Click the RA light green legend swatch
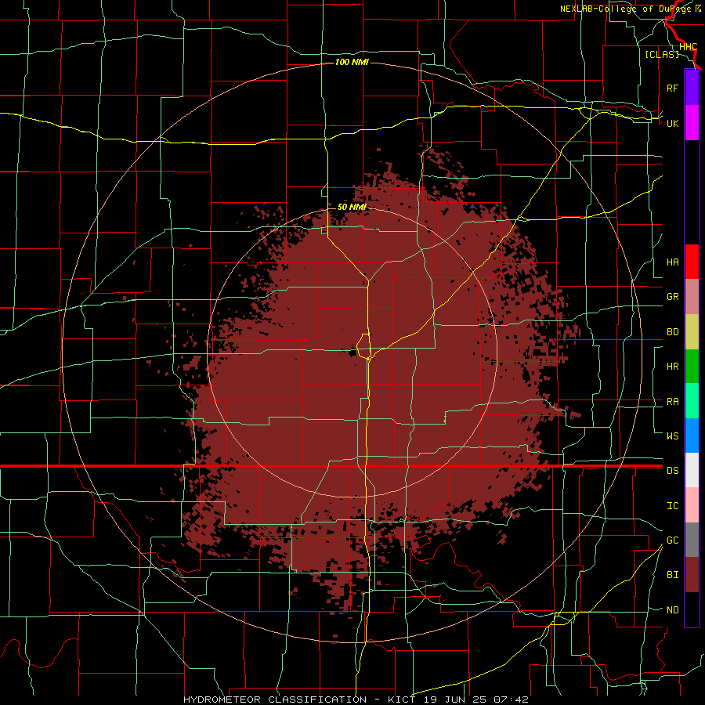The width and height of the screenshot is (705, 705). [692, 401]
